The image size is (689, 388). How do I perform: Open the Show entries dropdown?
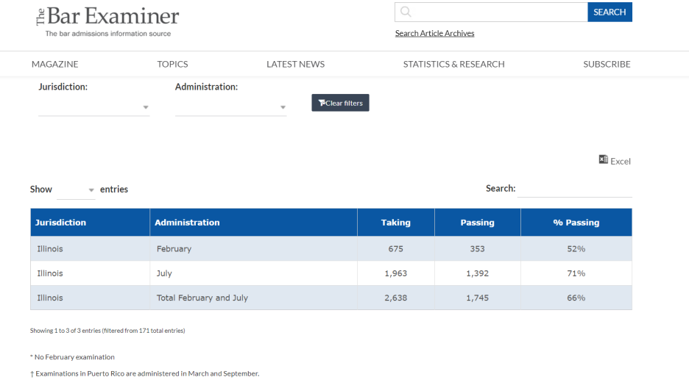(x=76, y=190)
